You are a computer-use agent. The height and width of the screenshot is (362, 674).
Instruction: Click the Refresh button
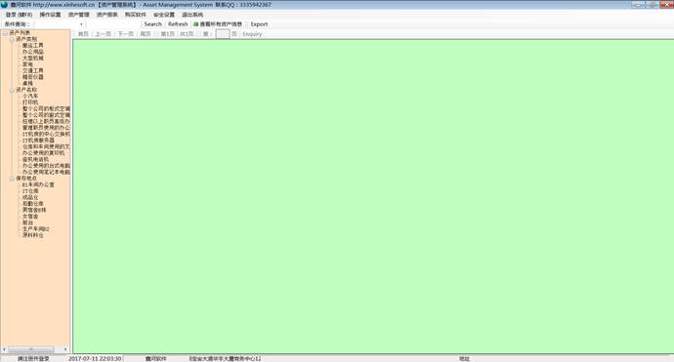point(178,24)
